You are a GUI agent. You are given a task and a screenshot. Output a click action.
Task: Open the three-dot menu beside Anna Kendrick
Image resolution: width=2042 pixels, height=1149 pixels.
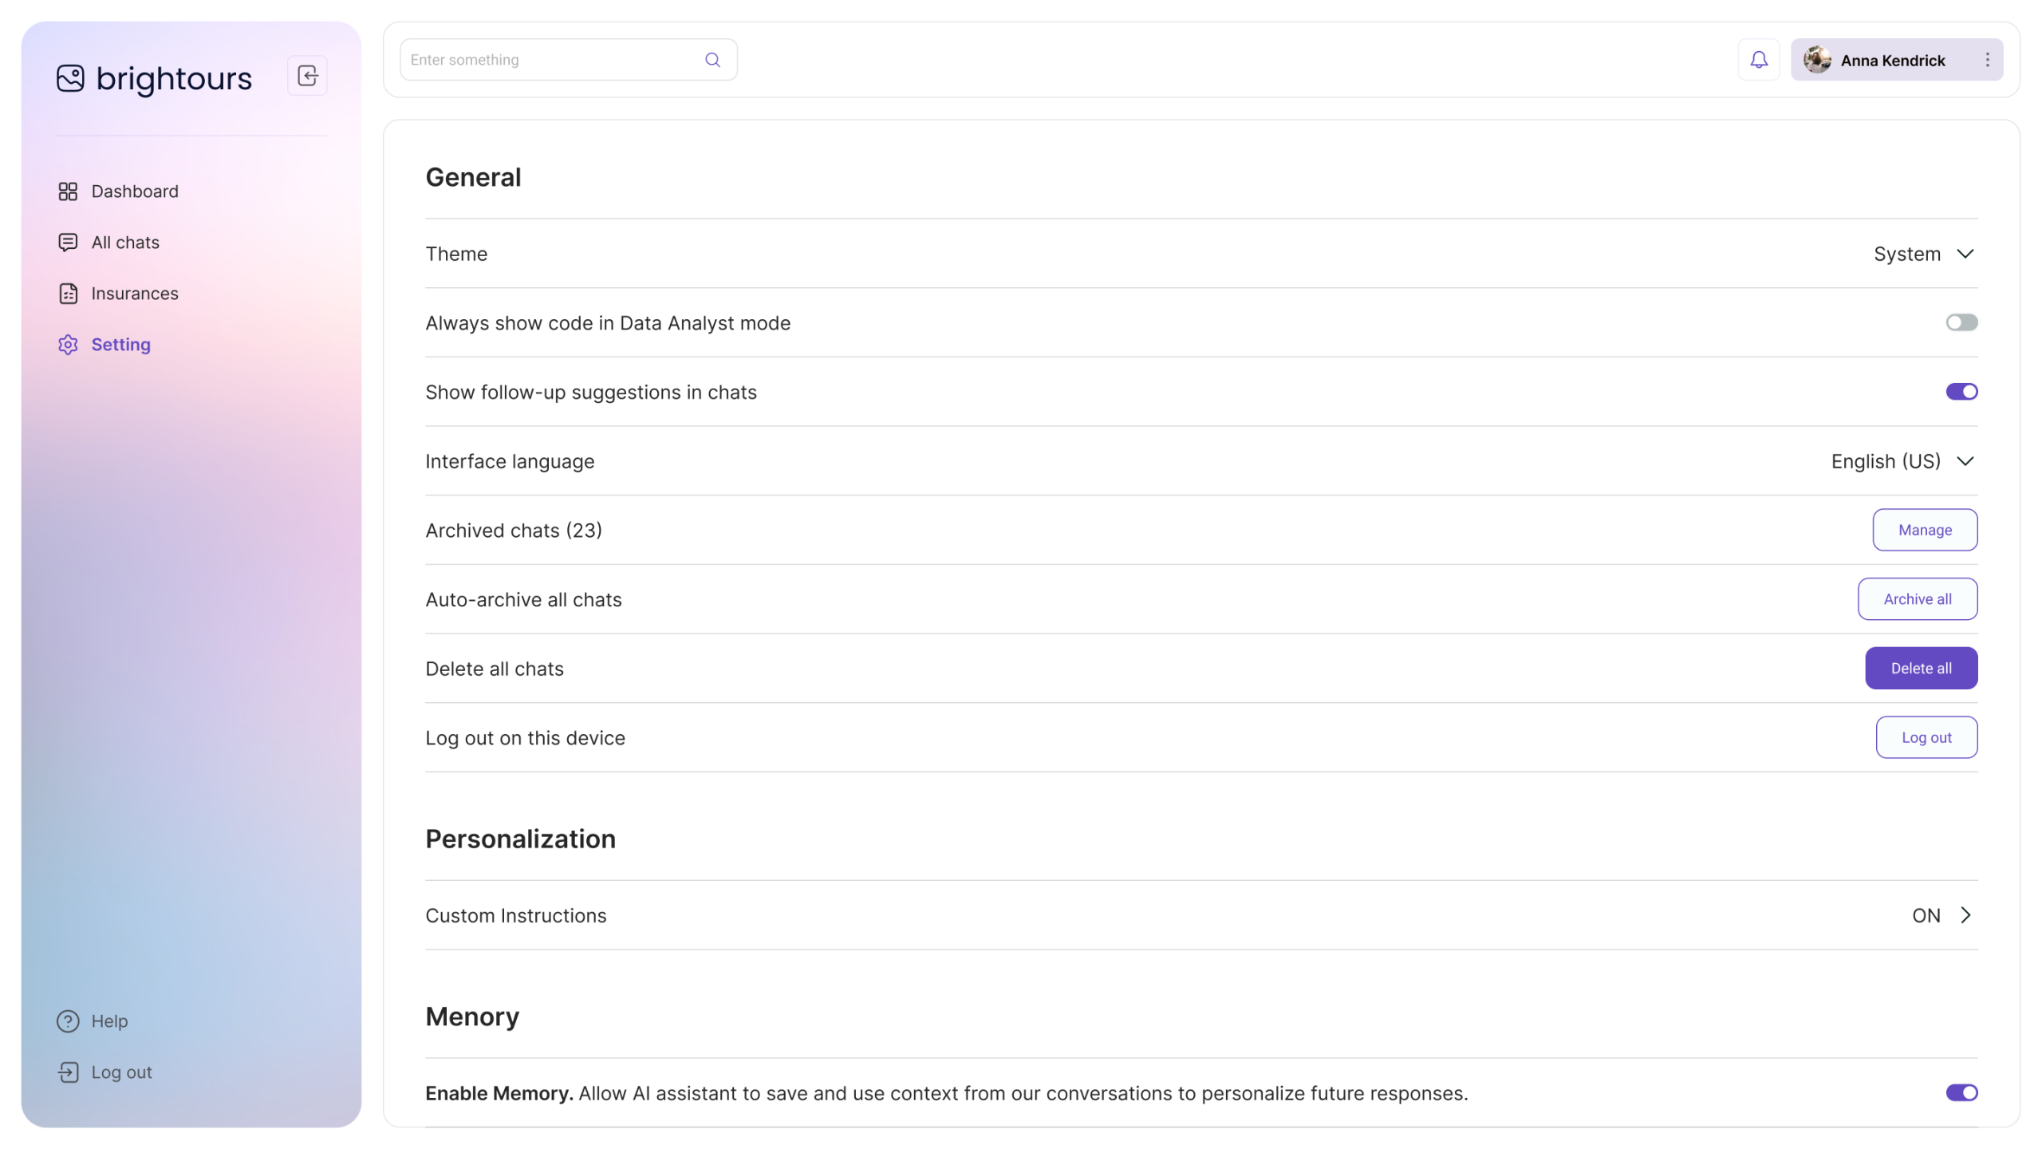pyautogui.click(x=1987, y=60)
